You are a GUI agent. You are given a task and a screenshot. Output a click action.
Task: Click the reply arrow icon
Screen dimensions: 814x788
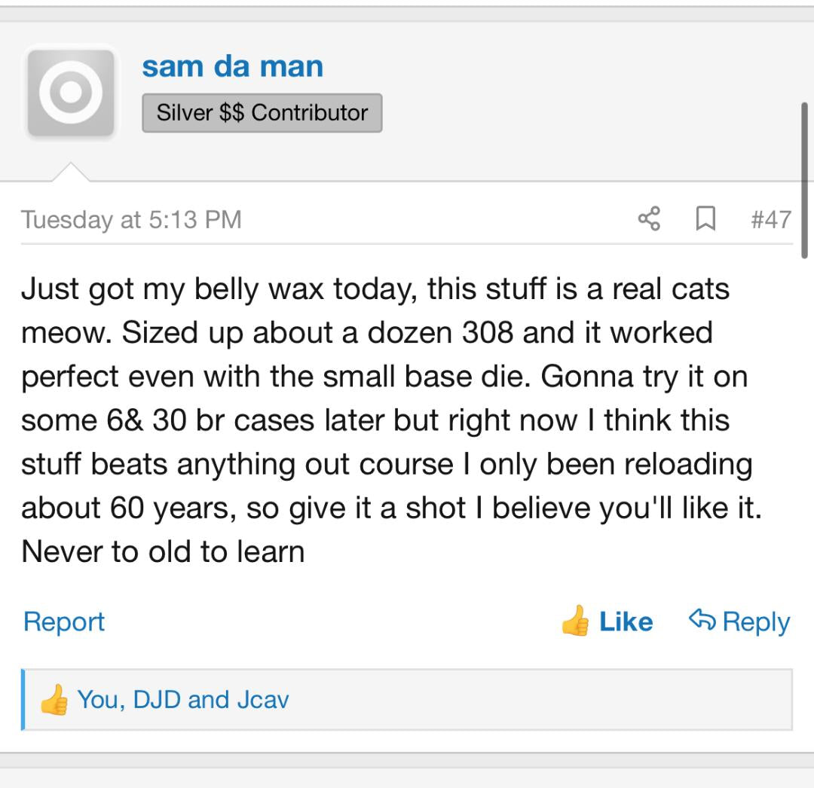point(702,620)
